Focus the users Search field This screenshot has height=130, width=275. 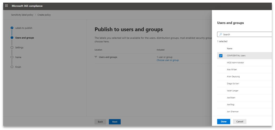click(244, 34)
